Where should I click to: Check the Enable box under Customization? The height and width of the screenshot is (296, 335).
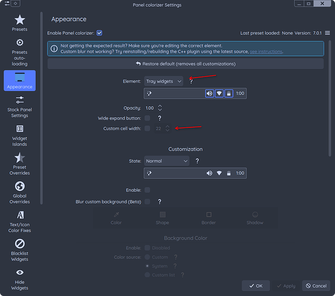tap(147, 190)
